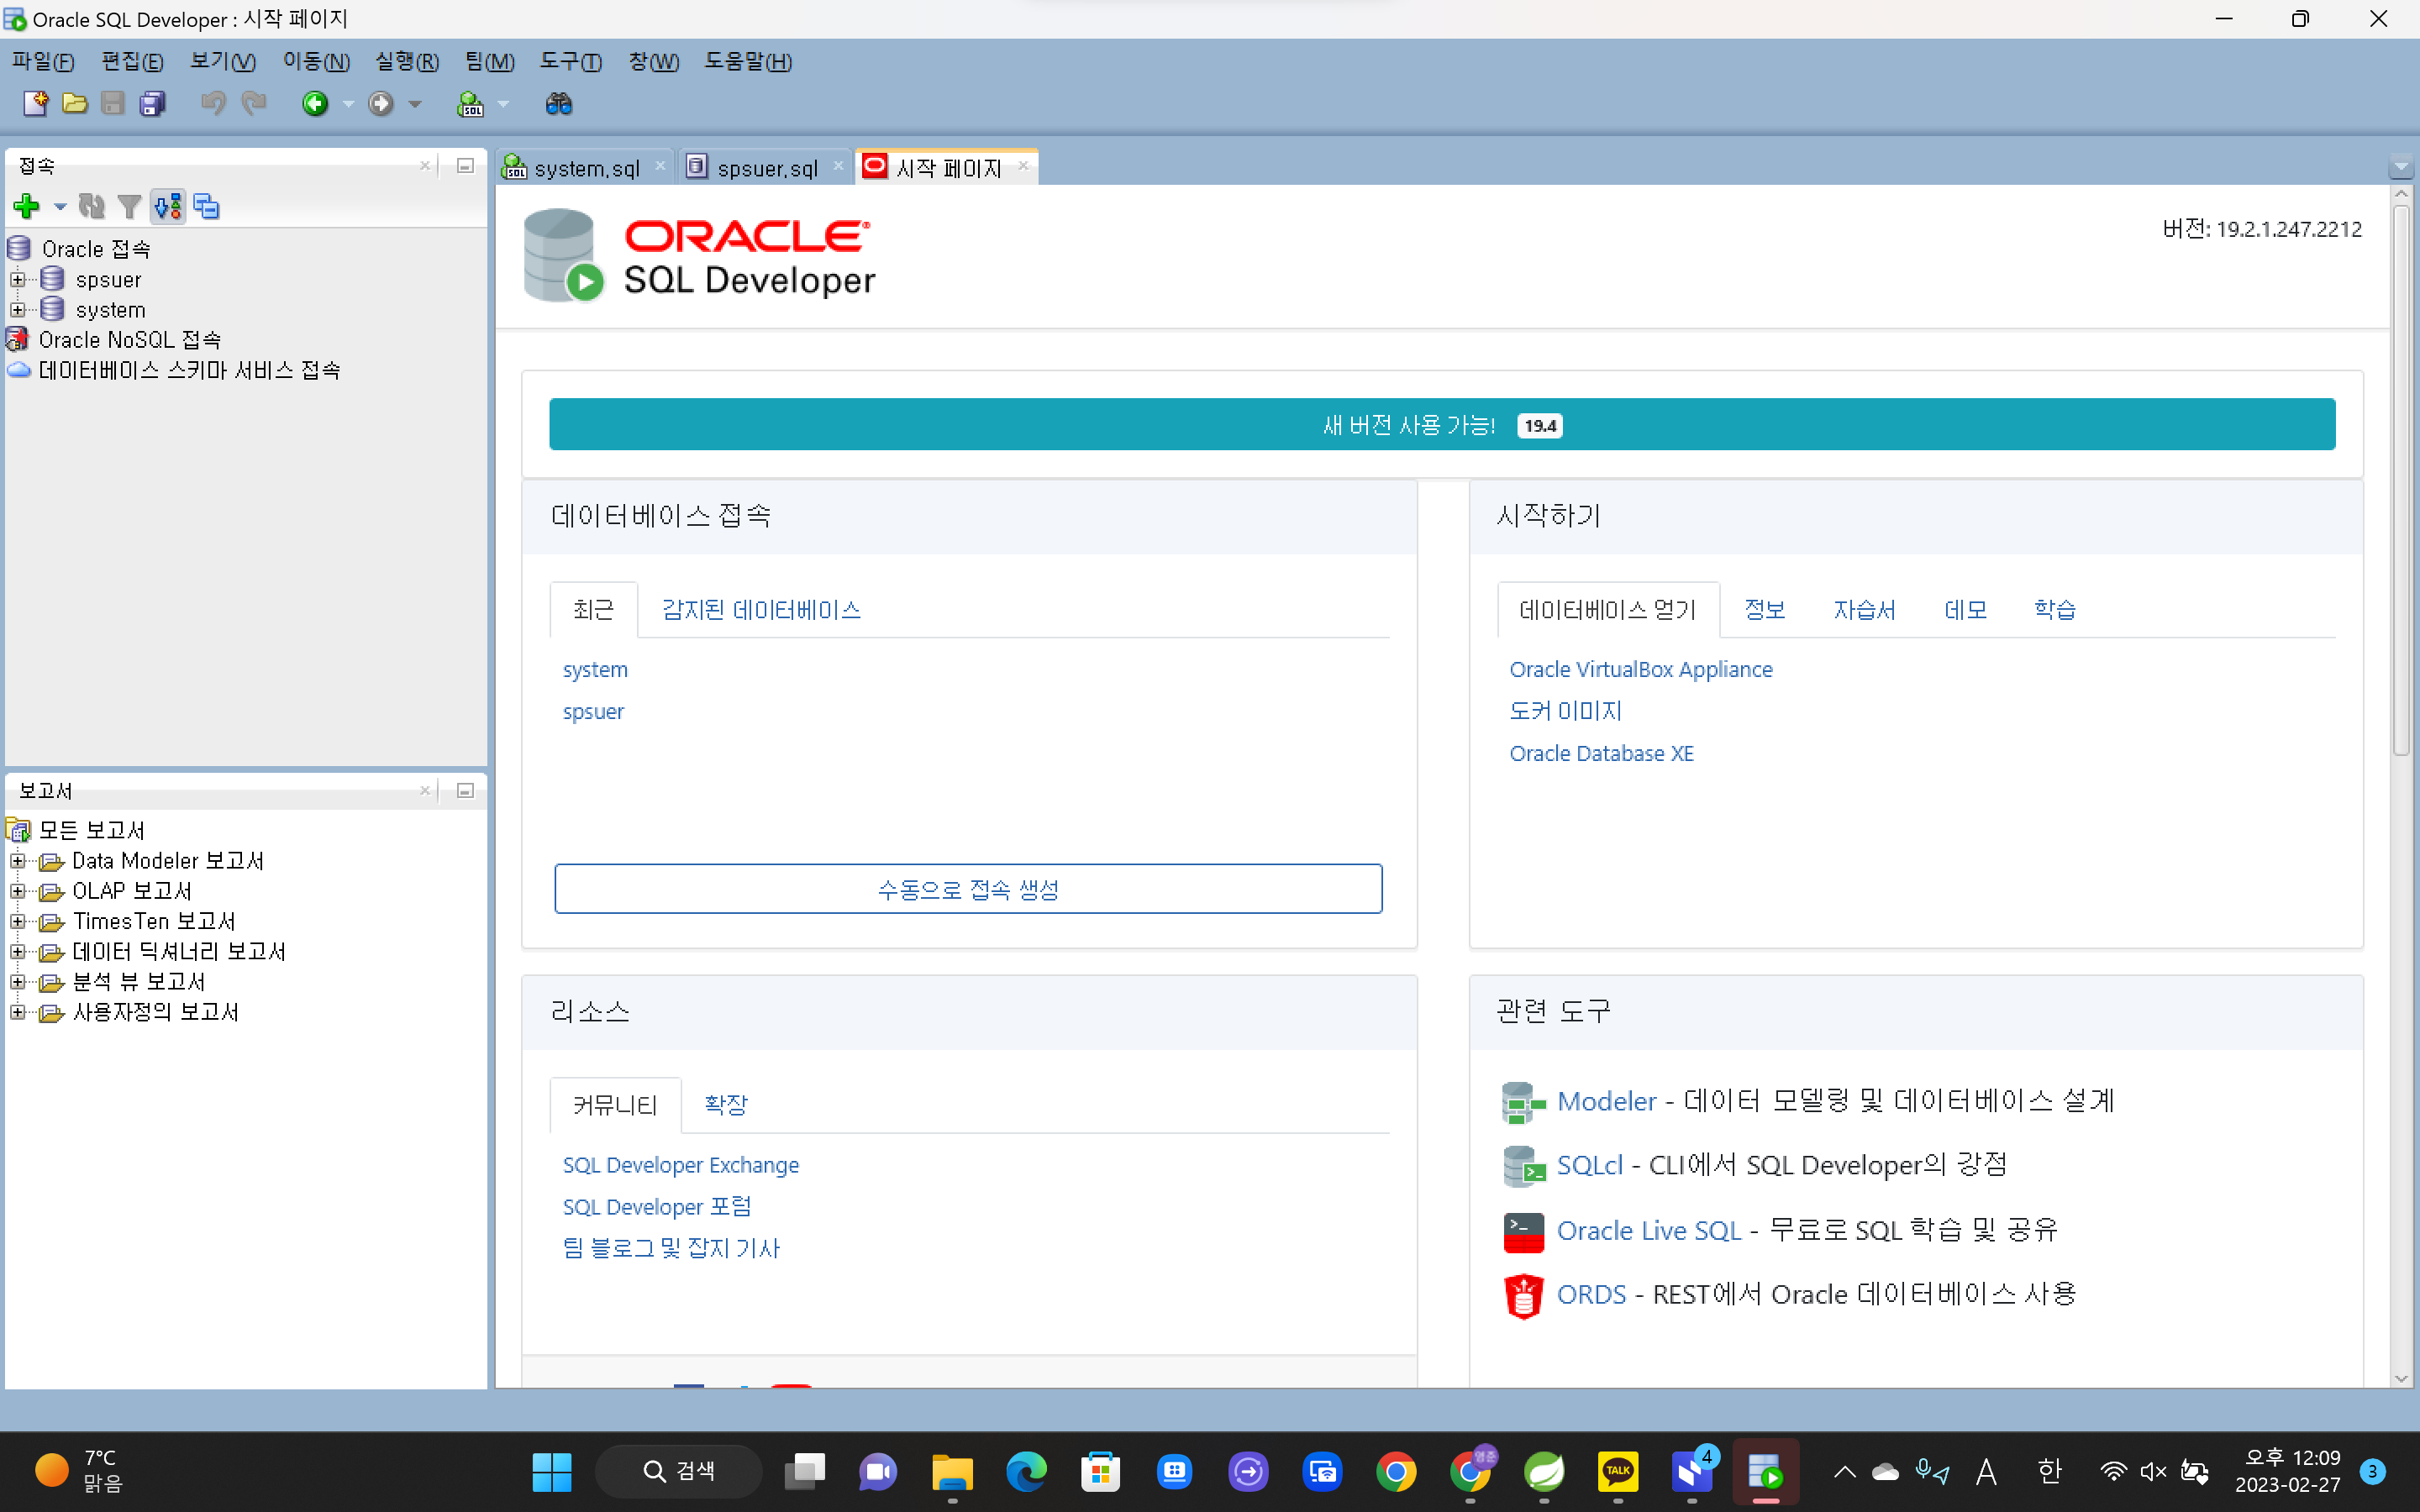Click the 수동으로 접속 생성 button
Screen dimensions: 2420x1512
pos(968,889)
